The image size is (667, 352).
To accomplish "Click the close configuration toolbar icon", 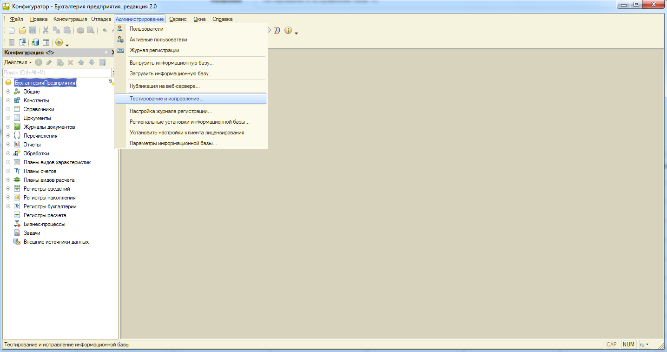I will click(22, 42).
